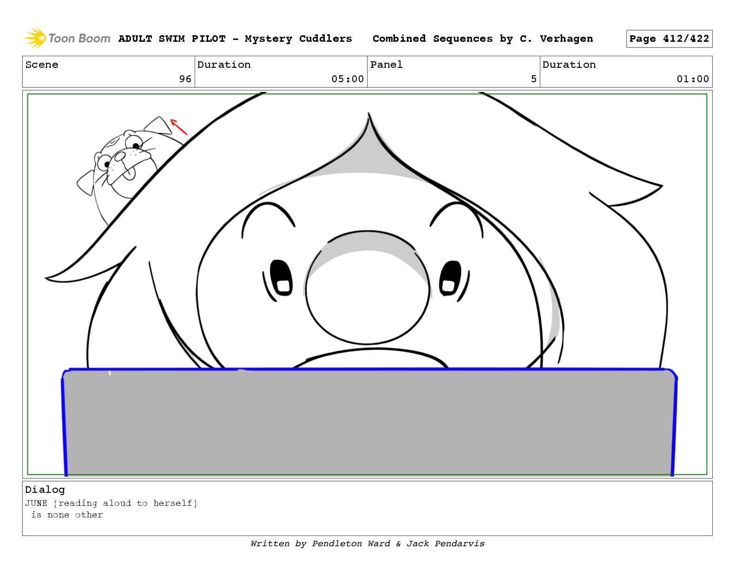Select panel number '5'

(x=534, y=79)
